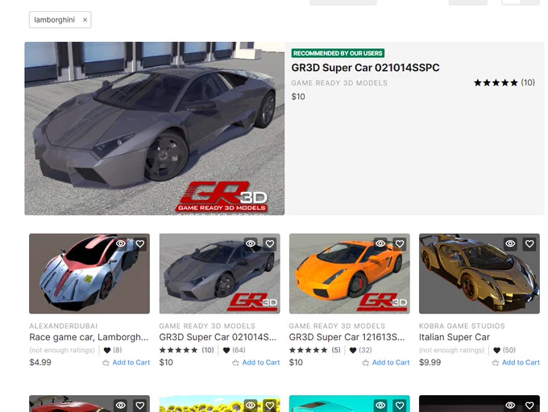Image resolution: width=548 pixels, height=412 pixels.
Task: Click the Recommended By Our Users badge
Action: point(338,53)
